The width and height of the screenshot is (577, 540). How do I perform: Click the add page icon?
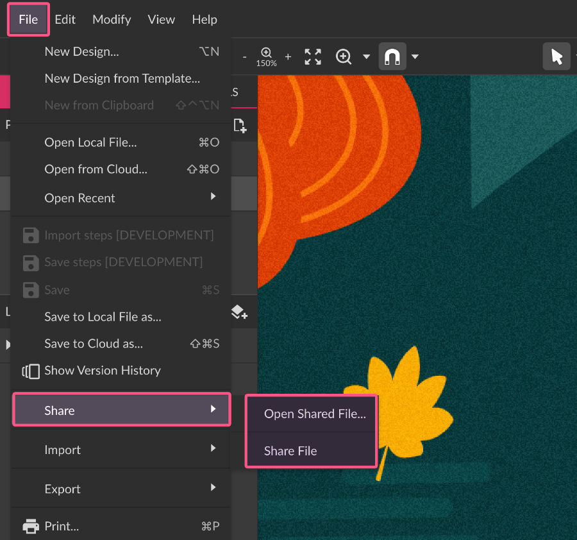tap(240, 126)
